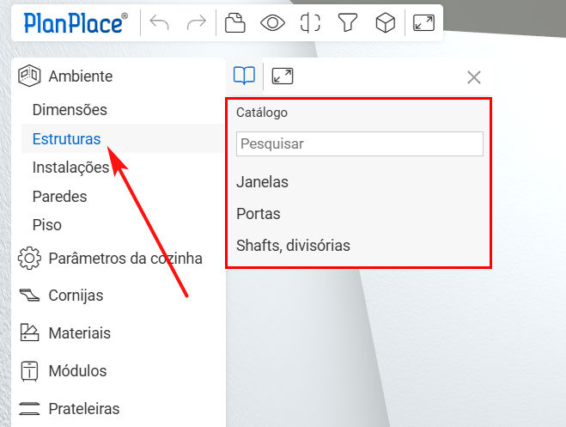Select the bracket frame selection icon
The width and height of the screenshot is (566, 427).
310,23
